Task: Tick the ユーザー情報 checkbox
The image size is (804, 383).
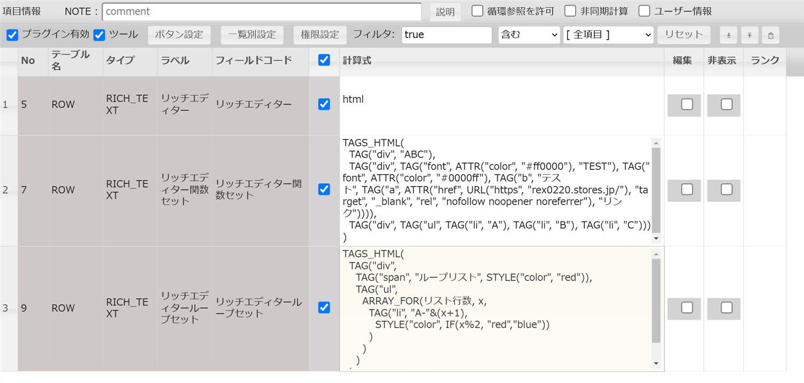Action: click(x=644, y=11)
